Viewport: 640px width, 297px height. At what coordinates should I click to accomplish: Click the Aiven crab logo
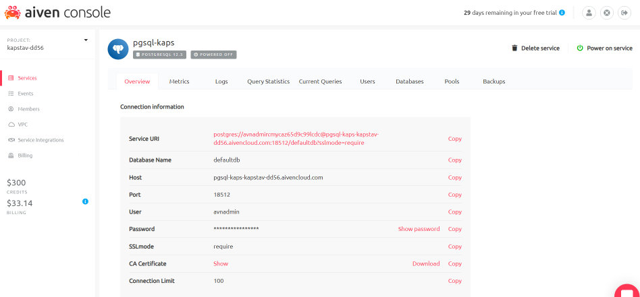click(x=13, y=13)
